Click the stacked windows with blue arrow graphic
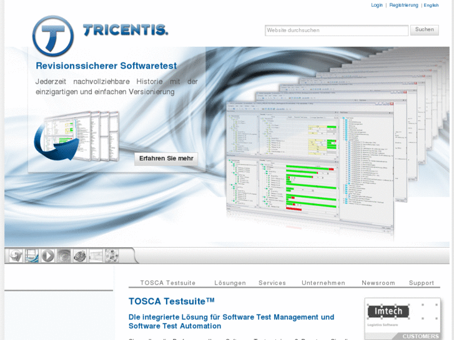The height and width of the screenshot is (340, 454). (76, 136)
